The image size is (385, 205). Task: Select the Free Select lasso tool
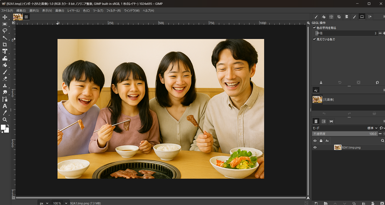pos(5,31)
